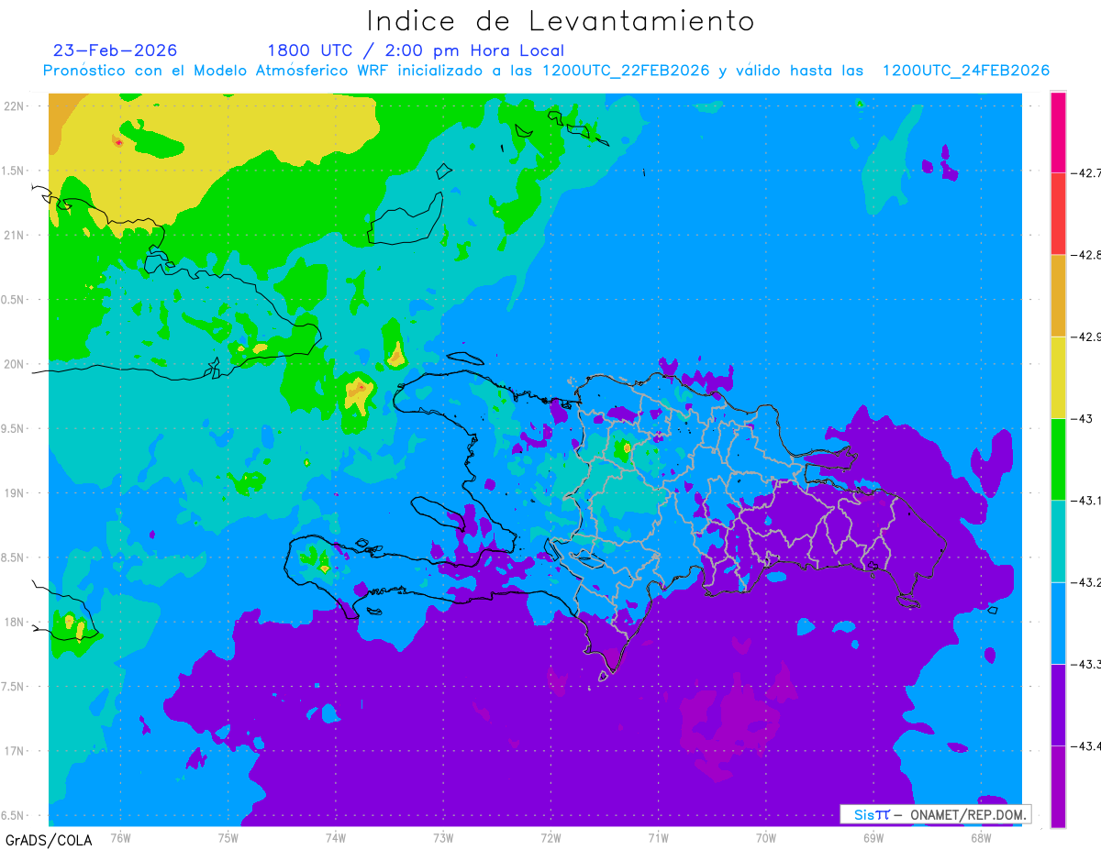Click the '75W' longitude label

(228, 837)
